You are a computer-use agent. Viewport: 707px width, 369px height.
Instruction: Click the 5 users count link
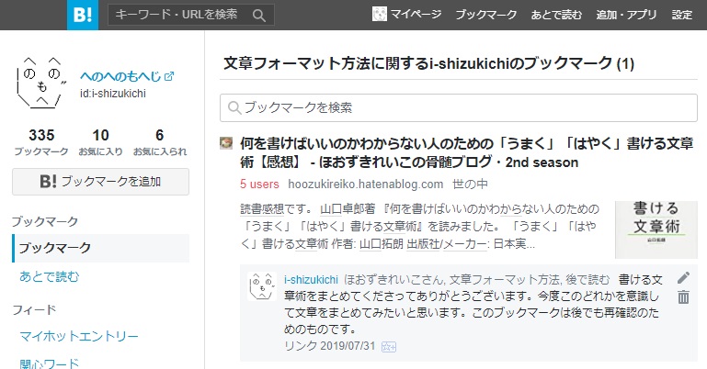259,184
